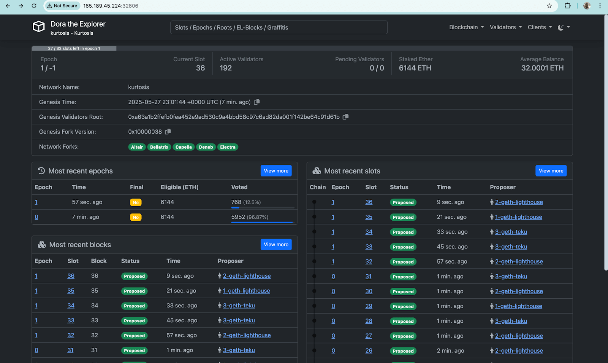Open the theme mode switcher
The height and width of the screenshot is (363, 608).
point(563,27)
